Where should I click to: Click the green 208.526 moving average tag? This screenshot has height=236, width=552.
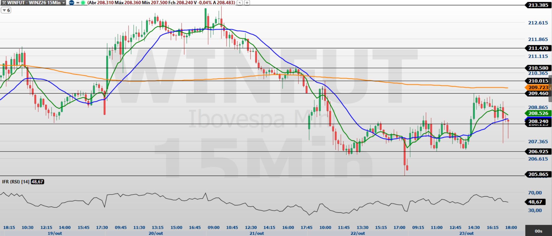tap(538, 113)
